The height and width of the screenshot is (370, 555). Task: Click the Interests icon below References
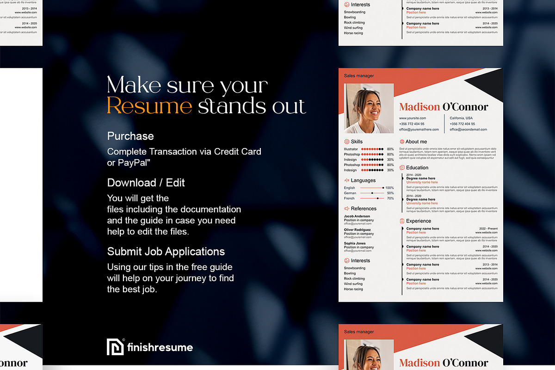click(346, 261)
